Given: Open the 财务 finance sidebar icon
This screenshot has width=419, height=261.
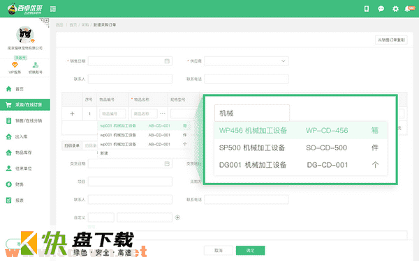Looking at the screenshot, I should 9,184.
